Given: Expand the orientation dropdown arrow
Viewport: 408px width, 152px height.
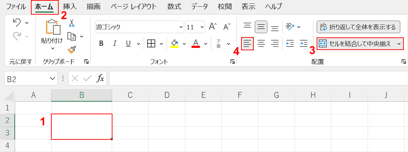Looking at the screenshot, I should 299,27.
